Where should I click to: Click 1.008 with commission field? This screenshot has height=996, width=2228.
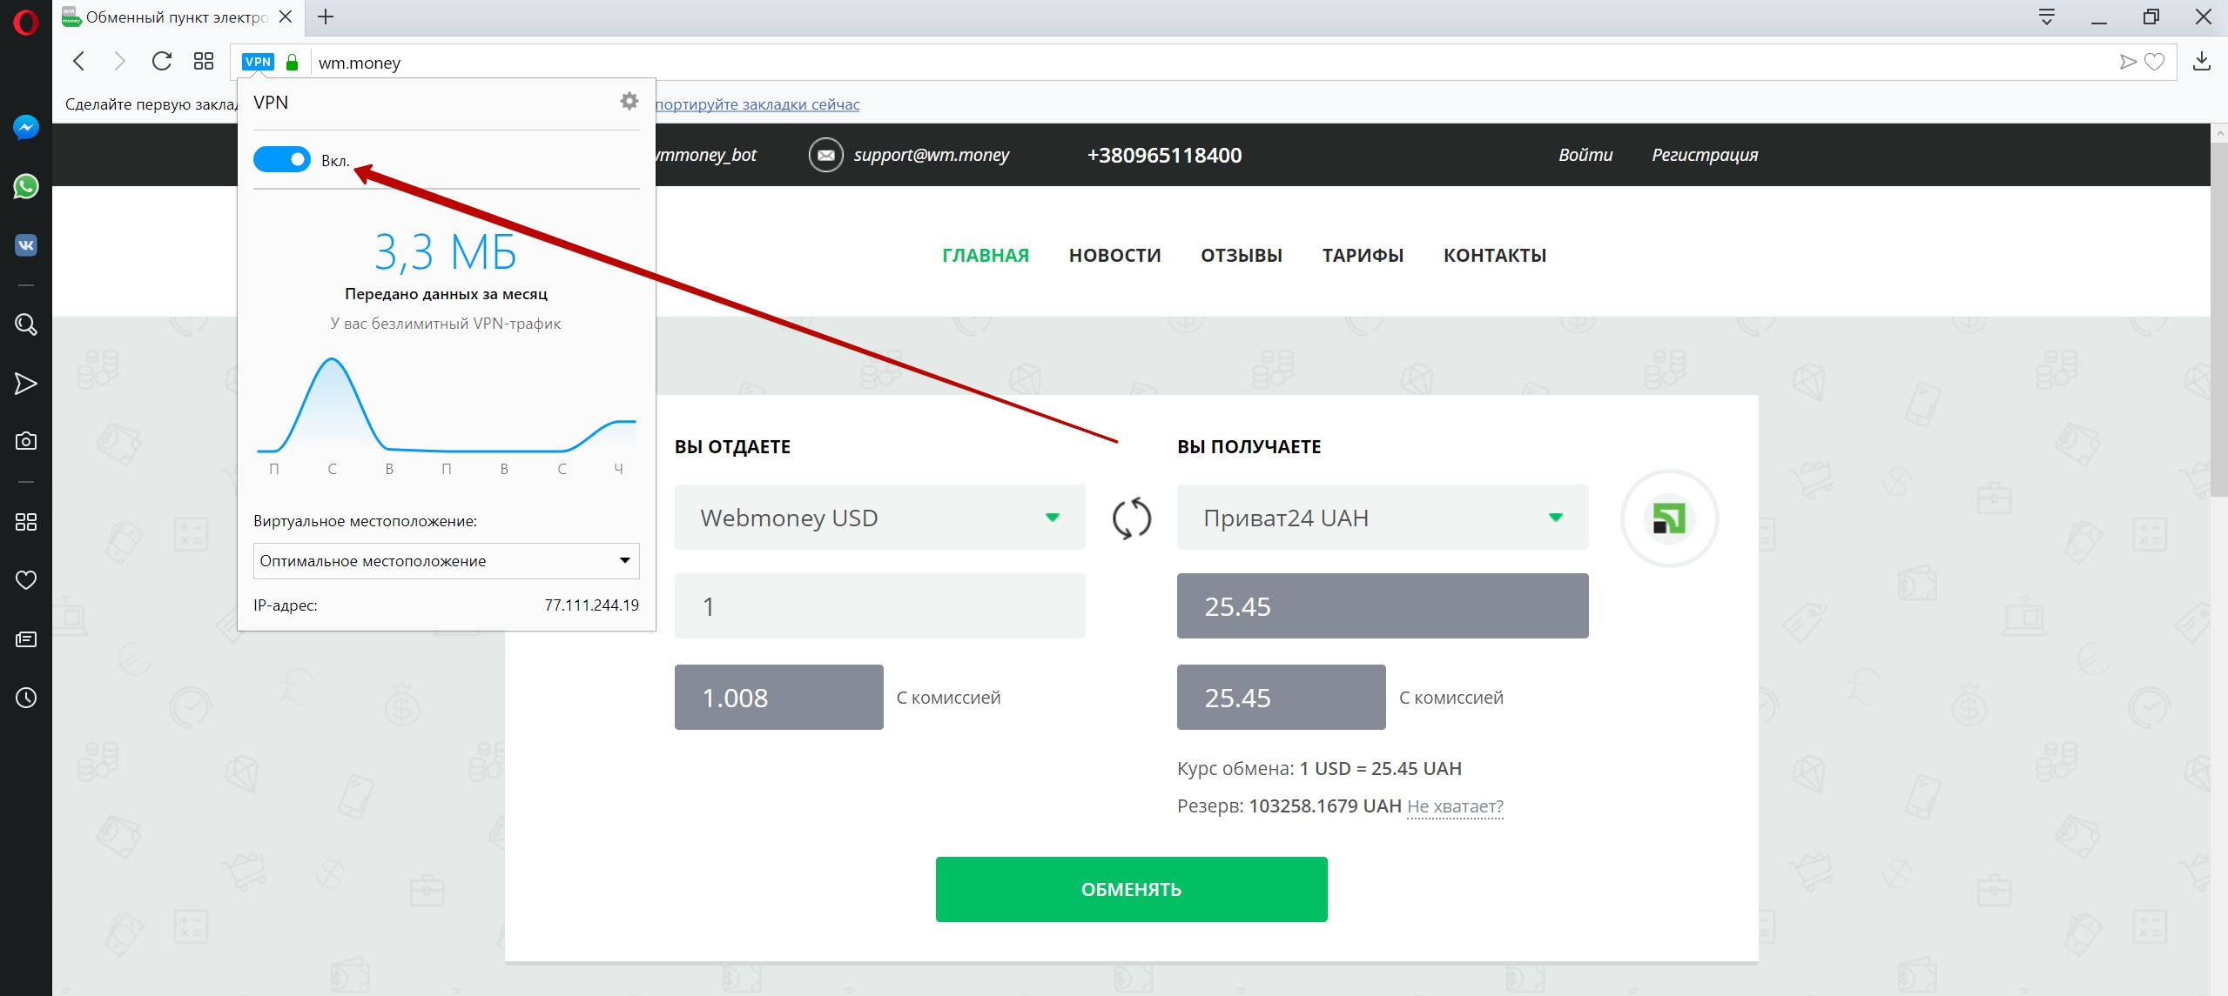point(778,698)
